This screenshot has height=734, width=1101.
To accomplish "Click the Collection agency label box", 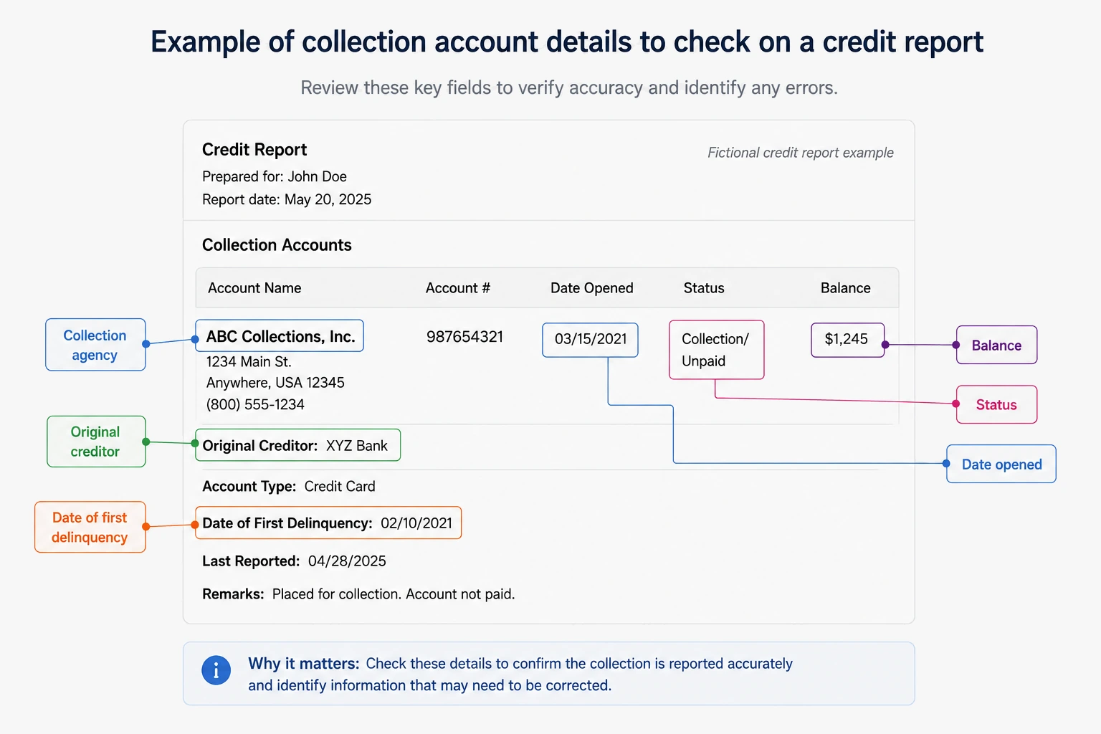I will 95,345.
